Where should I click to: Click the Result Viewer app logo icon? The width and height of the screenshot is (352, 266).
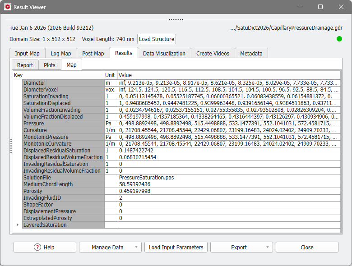(x=7, y=7)
